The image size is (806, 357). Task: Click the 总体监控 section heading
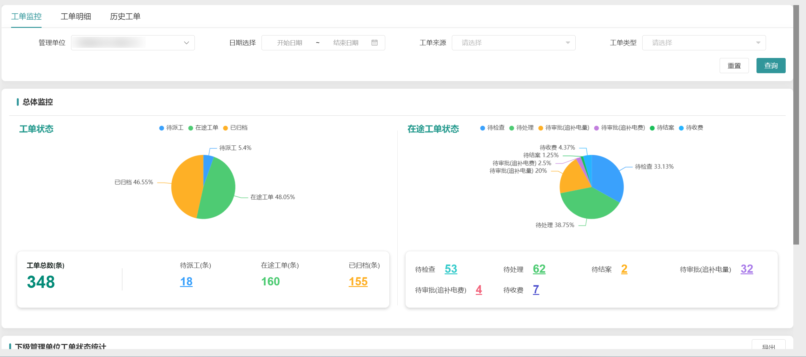pos(38,102)
